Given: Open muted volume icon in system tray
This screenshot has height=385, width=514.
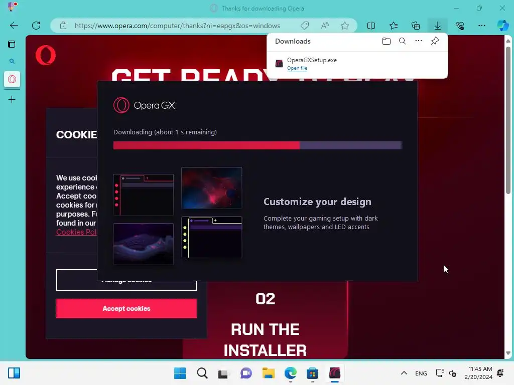Looking at the screenshot, I should 453,373.
